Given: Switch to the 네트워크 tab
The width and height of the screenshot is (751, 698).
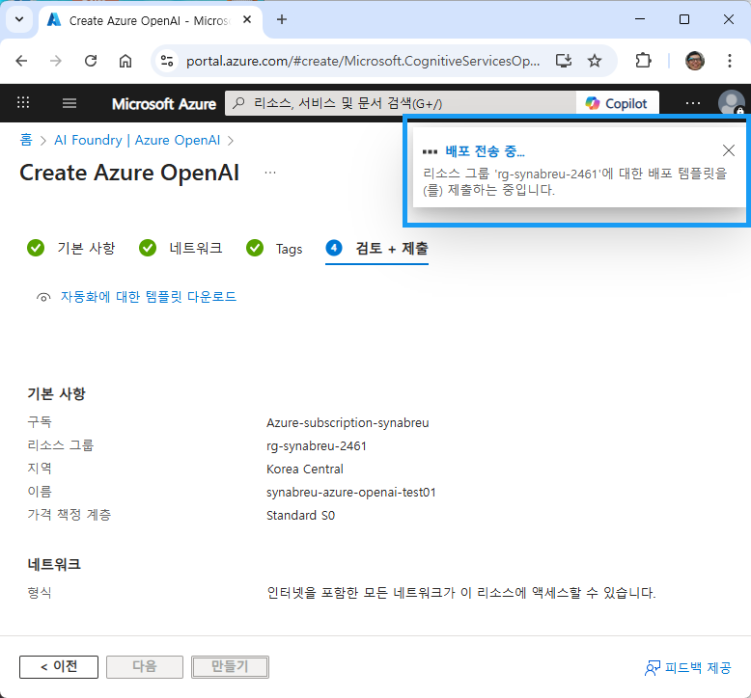Looking at the screenshot, I should (x=181, y=249).
